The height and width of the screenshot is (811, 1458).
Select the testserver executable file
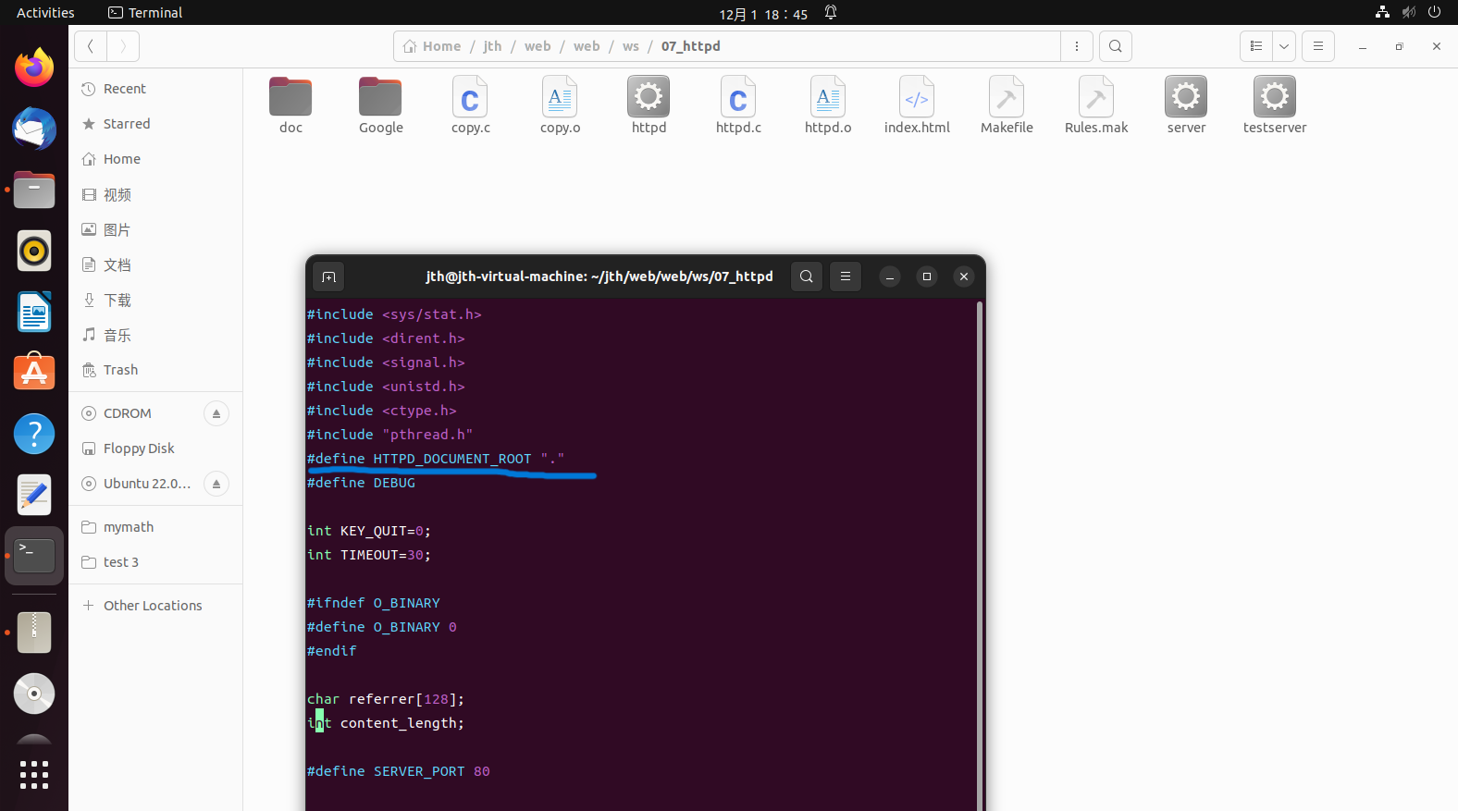[x=1275, y=105]
